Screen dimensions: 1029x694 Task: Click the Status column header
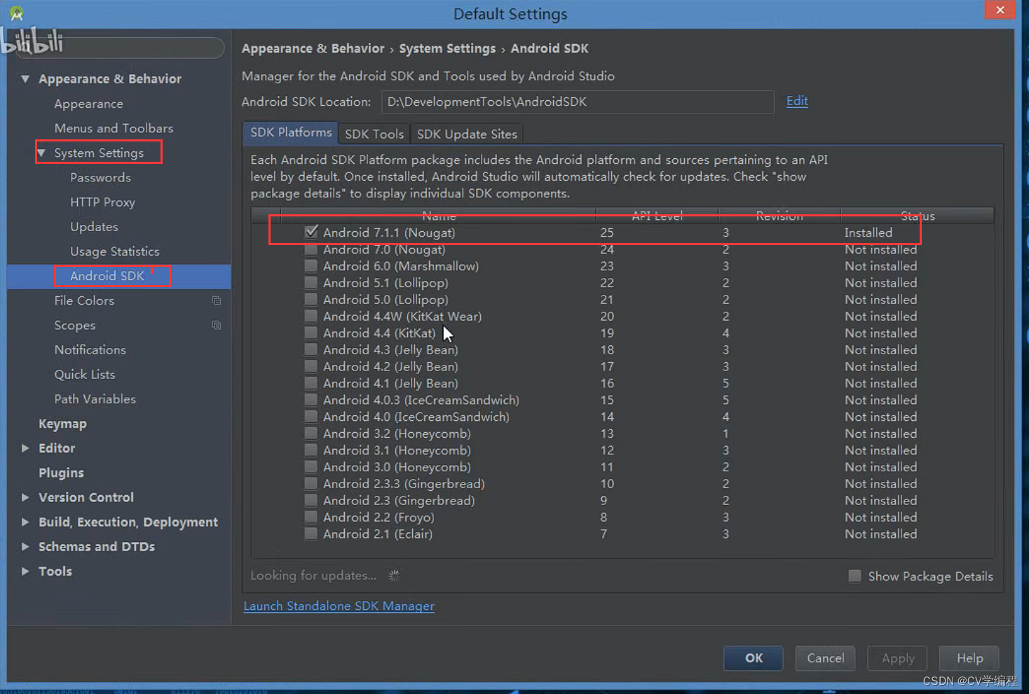pos(918,216)
